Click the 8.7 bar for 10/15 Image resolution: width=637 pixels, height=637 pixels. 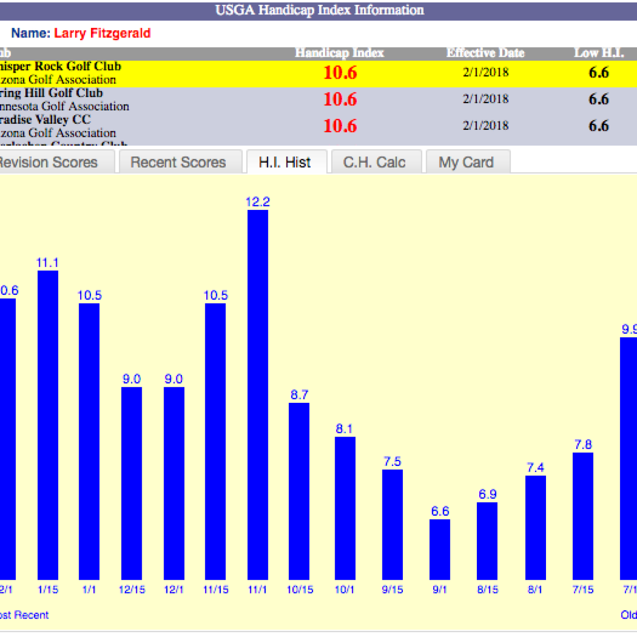pyautogui.click(x=299, y=491)
